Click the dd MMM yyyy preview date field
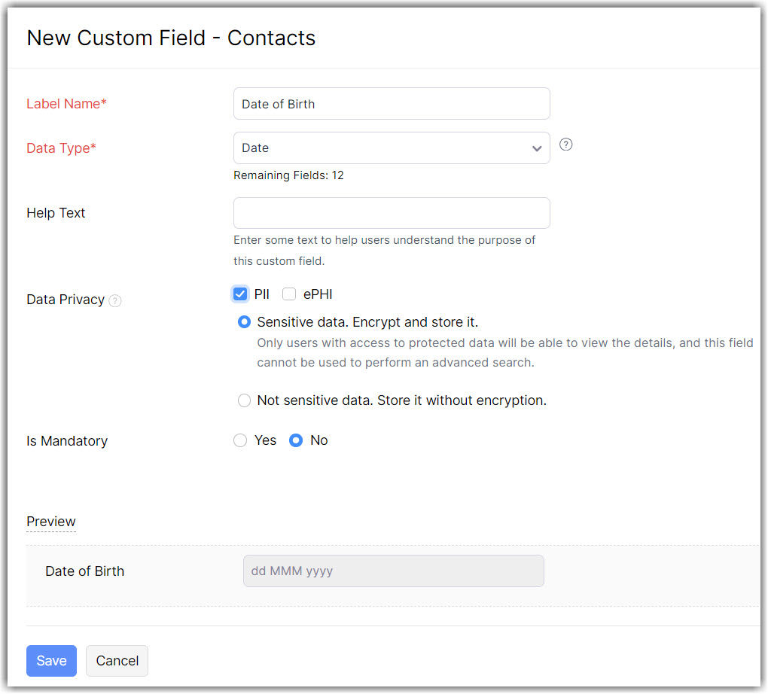The height and width of the screenshot is (694, 768). click(x=393, y=571)
